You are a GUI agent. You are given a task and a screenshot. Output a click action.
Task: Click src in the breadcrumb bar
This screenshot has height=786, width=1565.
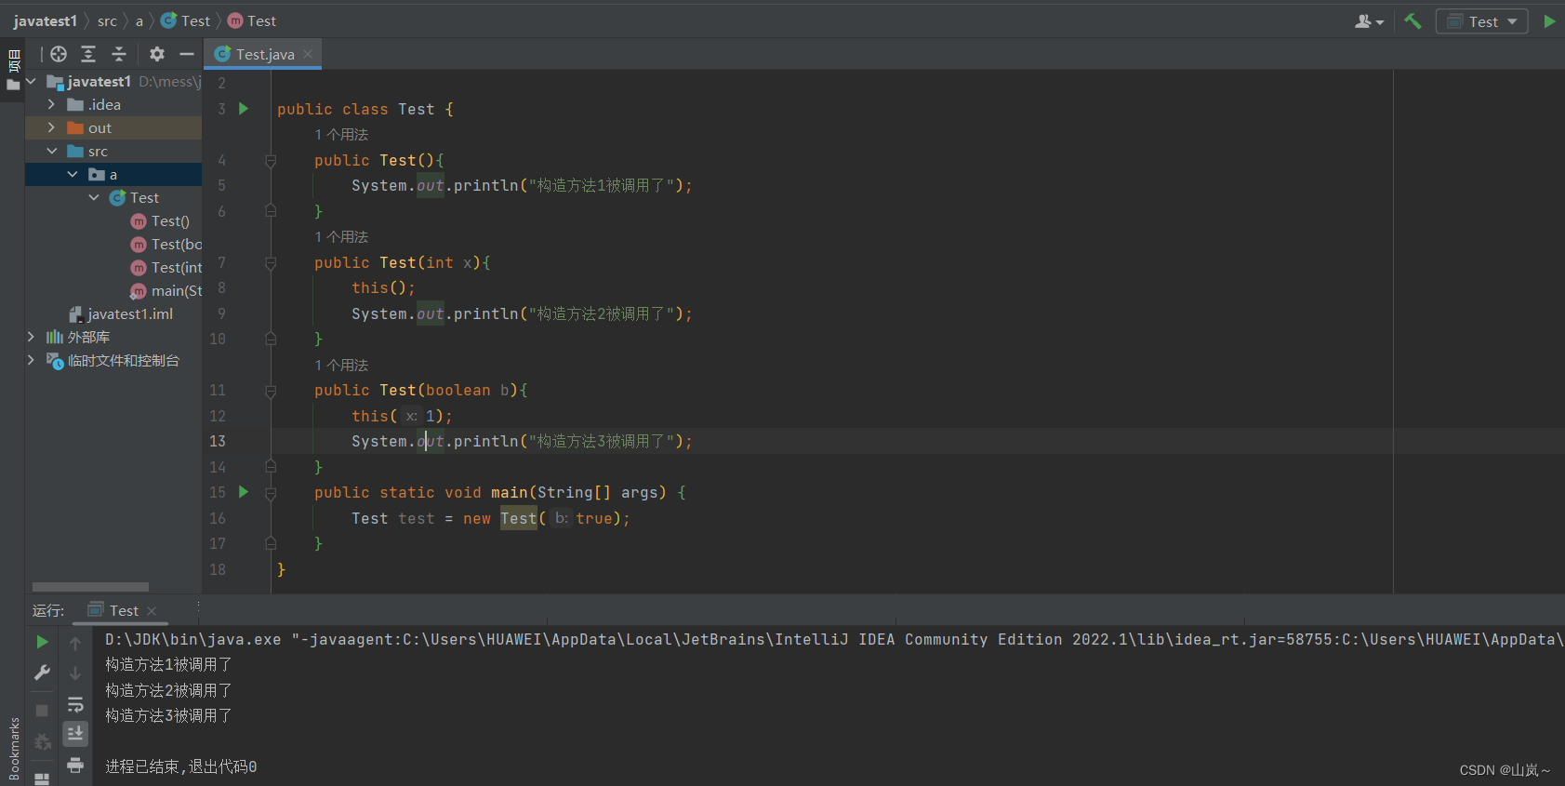[x=107, y=20]
